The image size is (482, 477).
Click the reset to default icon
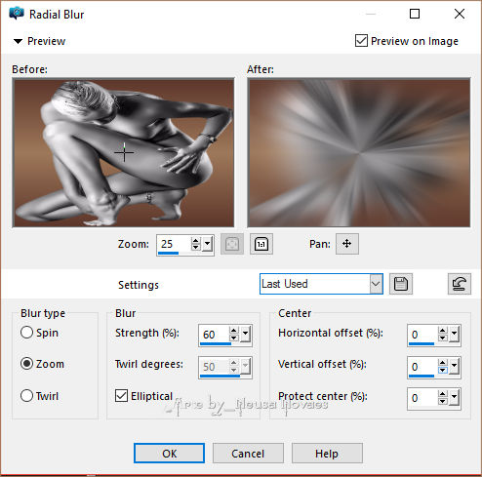[459, 284]
